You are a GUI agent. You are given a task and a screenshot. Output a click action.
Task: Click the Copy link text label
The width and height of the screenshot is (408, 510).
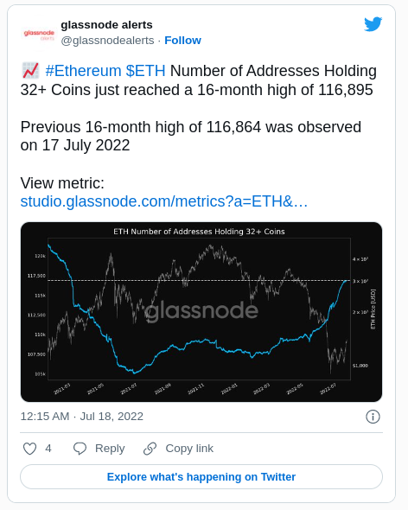tap(189, 449)
